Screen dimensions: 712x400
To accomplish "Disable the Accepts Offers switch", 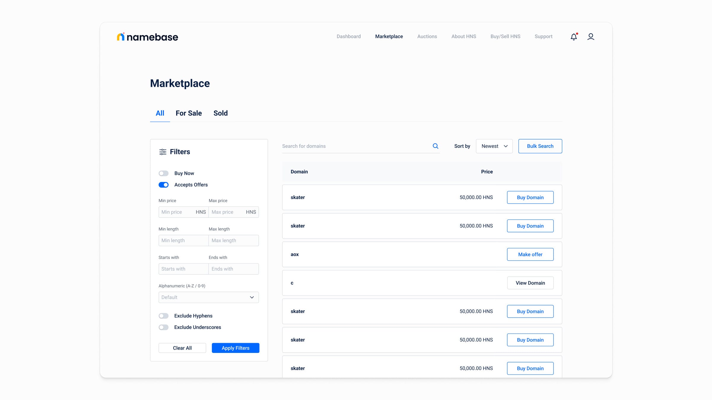I will (163, 185).
